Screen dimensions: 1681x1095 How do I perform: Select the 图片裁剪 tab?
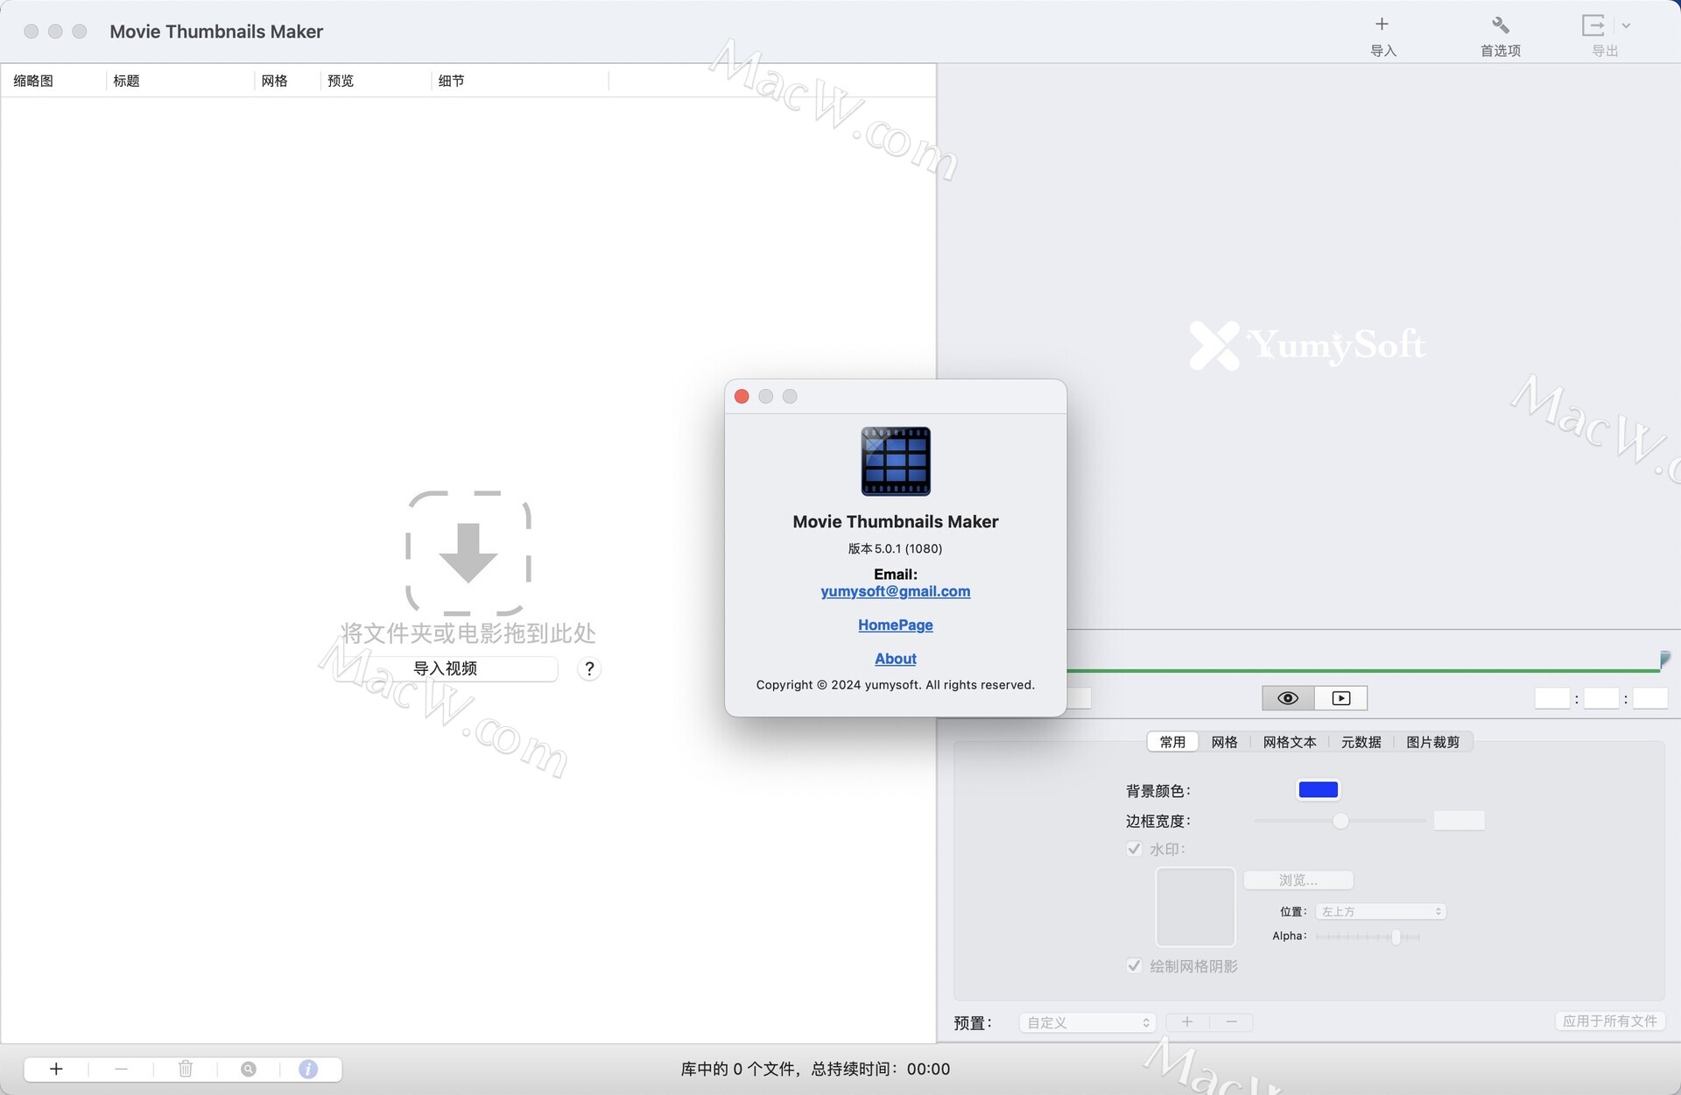click(x=1433, y=742)
